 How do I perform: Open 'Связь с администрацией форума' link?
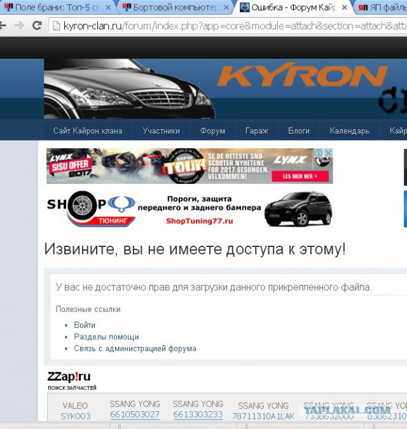coord(135,349)
